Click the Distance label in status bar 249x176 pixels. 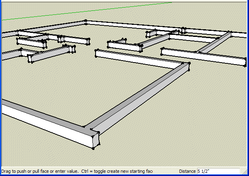click(x=188, y=171)
